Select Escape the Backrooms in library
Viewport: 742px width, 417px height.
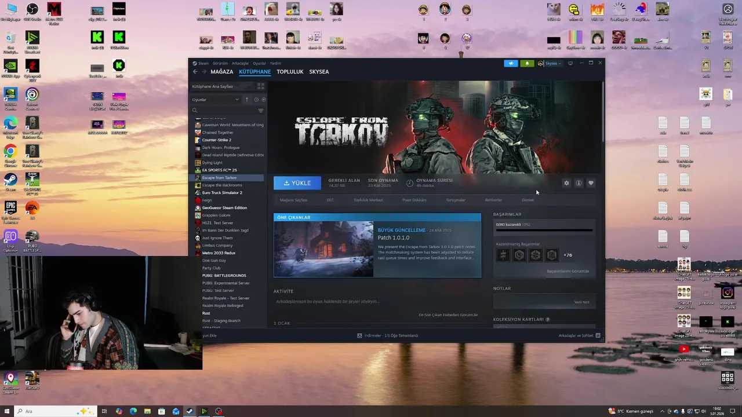tap(222, 185)
